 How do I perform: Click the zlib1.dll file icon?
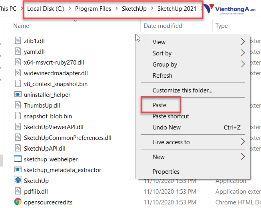18,40
